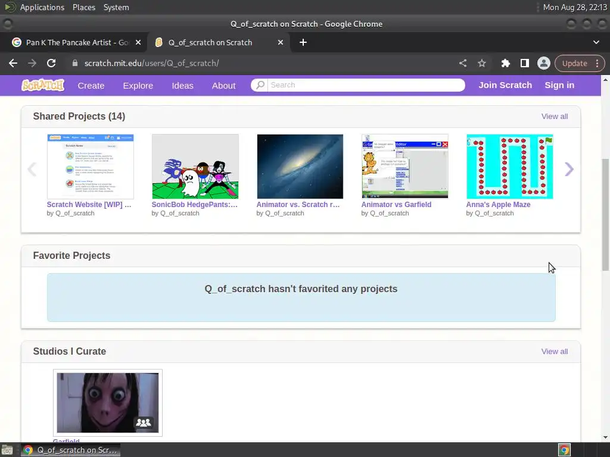Click author Q_of_scratch under Scratch Website project

click(x=75, y=213)
